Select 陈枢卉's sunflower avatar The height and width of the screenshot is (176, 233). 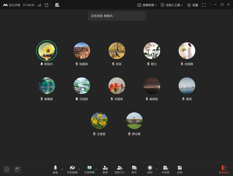pos(47,51)
